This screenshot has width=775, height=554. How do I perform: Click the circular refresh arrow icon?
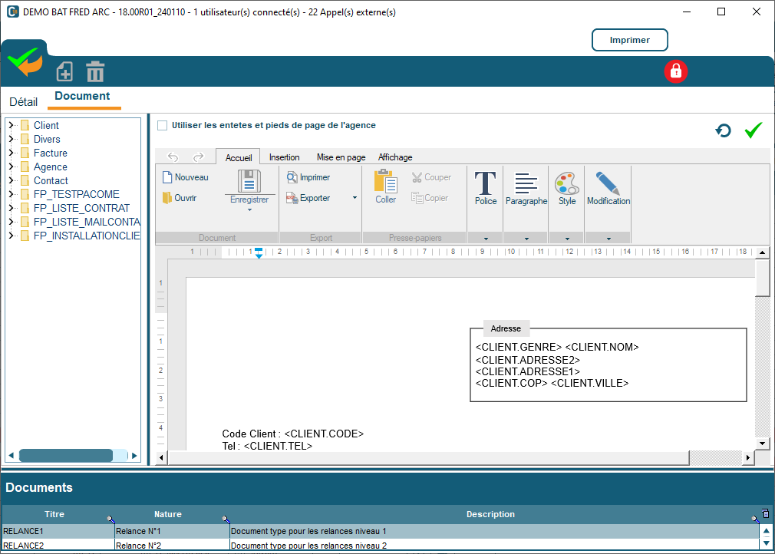[723, 131]
